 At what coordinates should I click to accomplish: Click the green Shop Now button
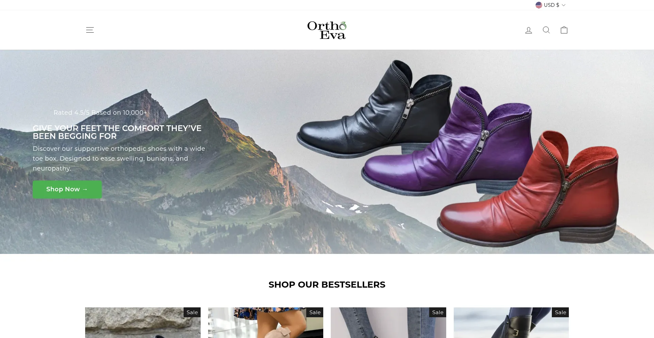pos(67,189)
